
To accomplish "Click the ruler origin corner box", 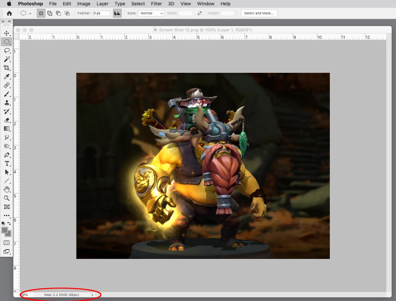I will coord(16,37).
